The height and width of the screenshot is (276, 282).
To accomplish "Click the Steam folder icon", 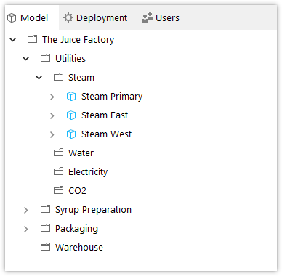I will [x=58, y=77].
